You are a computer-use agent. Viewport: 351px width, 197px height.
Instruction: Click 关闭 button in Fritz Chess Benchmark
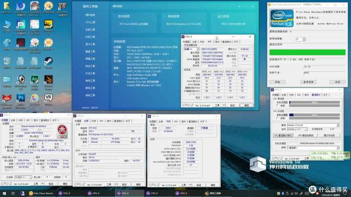click(337, 82)
